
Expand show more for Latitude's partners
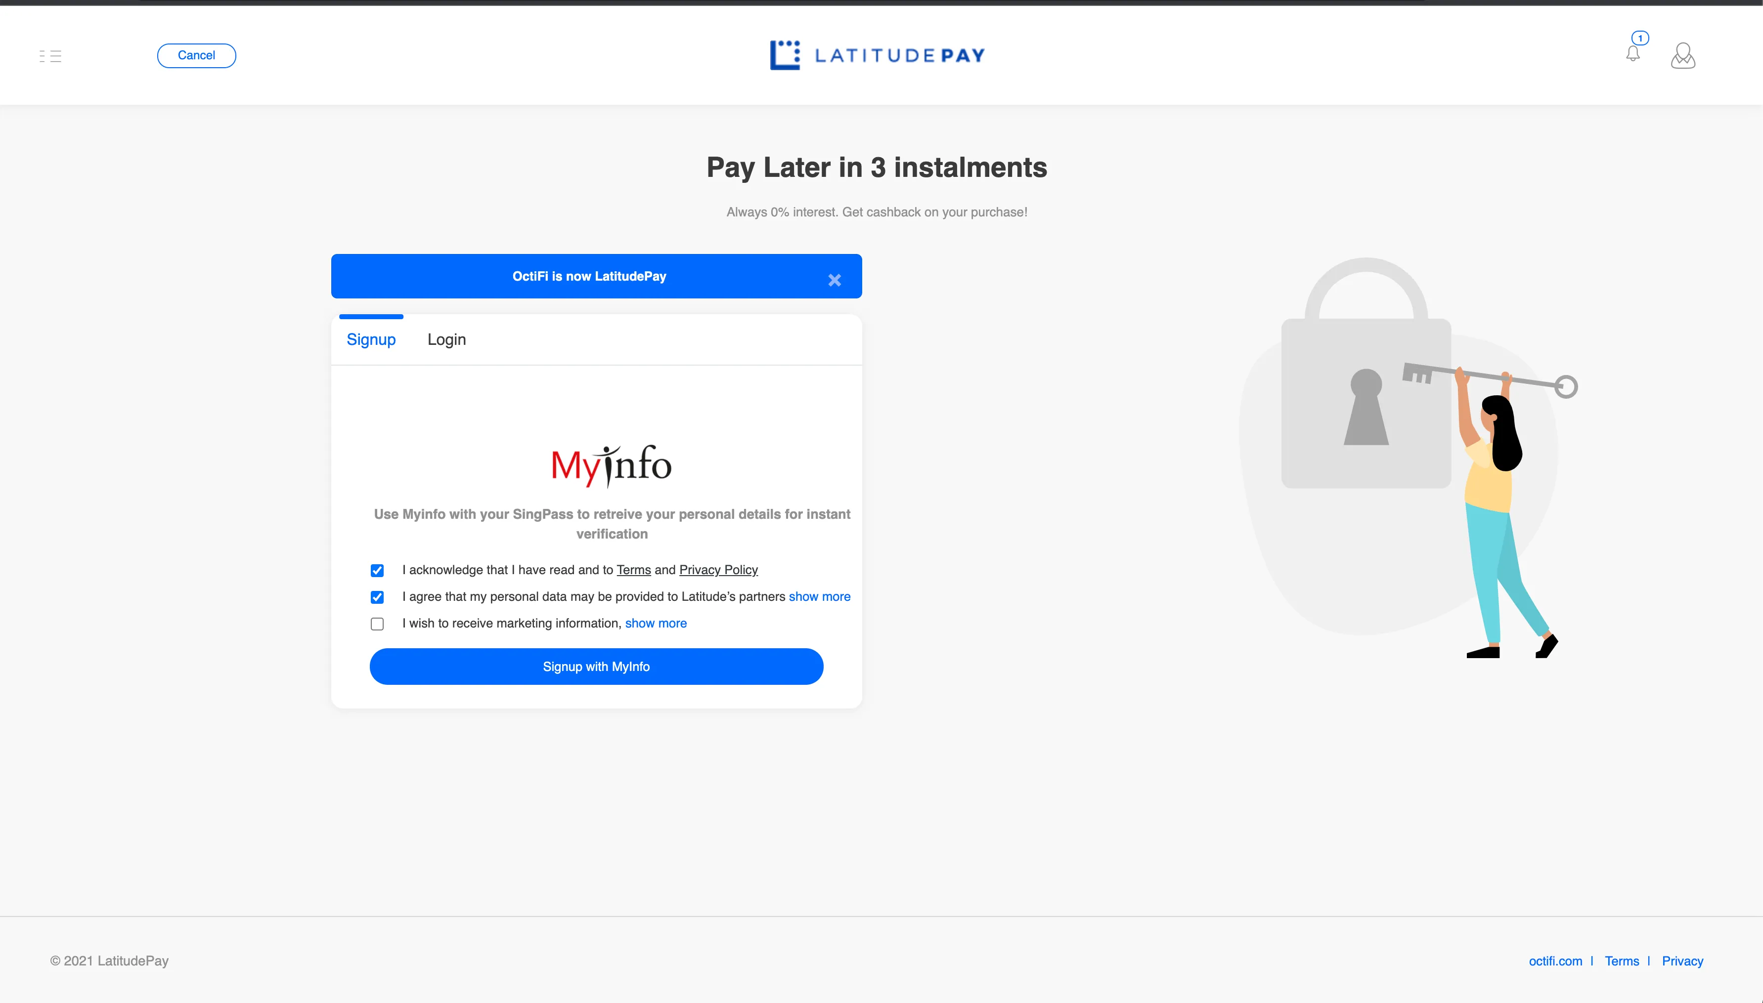tap(820, 596)
